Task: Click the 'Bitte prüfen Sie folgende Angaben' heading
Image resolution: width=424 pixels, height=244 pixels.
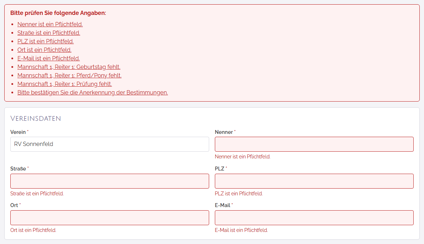Action: pos(58,13)
